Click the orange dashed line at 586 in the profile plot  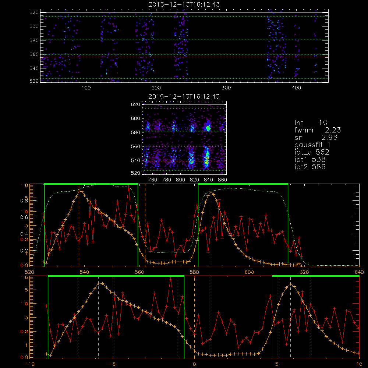pos(211,226)
